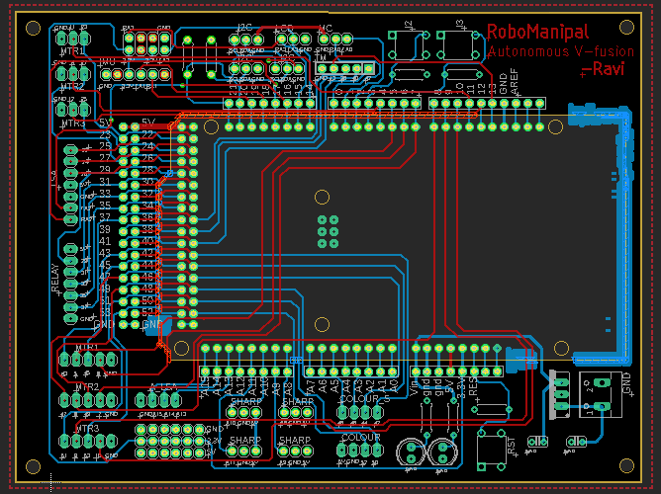Click the I2C header label
Screen dimensions: 661x494
coord(244,28)
